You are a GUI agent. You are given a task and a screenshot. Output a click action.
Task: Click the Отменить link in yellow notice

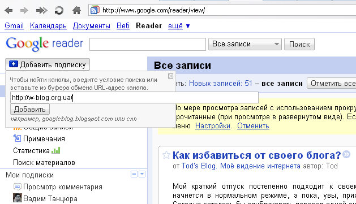253,125
